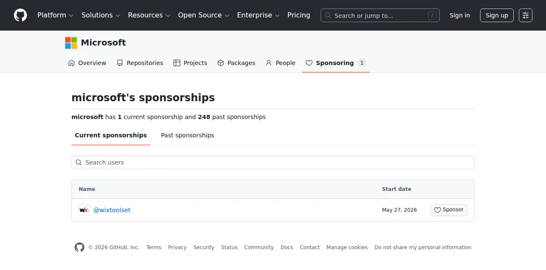Click the Start date column header

(396, 189)
